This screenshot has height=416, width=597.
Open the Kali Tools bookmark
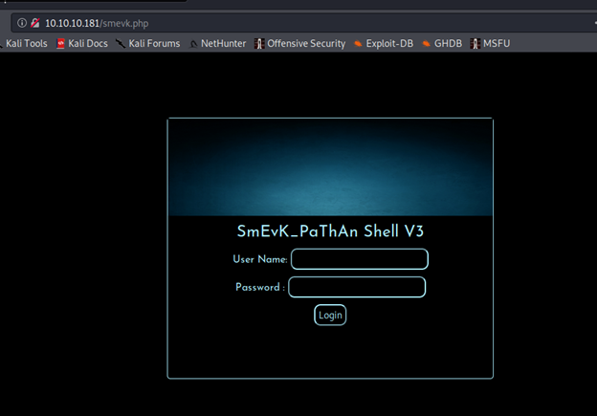tap(26, 43)
